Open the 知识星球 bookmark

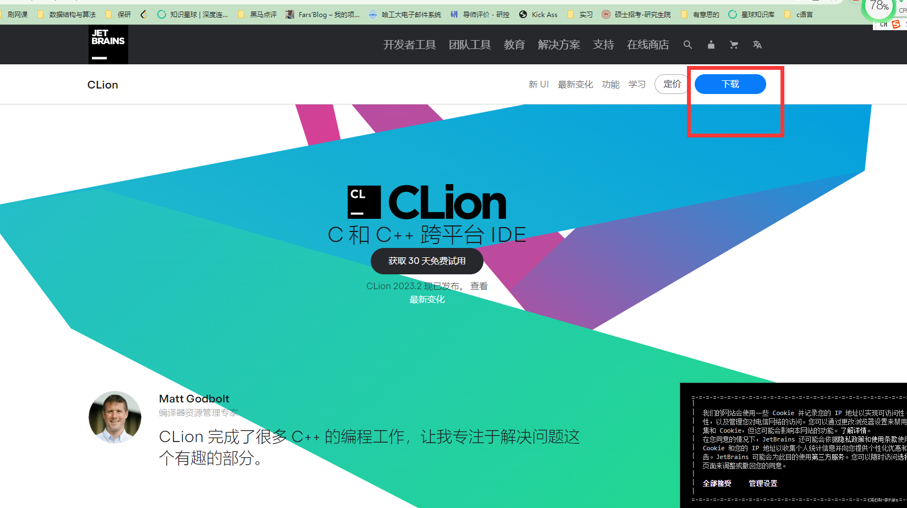193,14
